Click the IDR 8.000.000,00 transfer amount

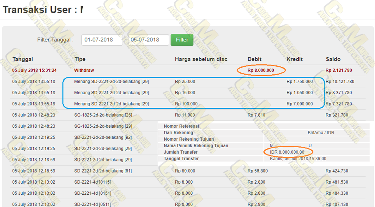pos(287,152)
